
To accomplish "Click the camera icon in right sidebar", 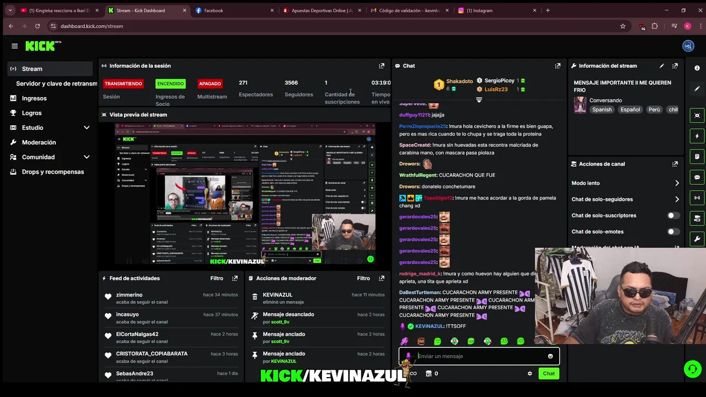I will [697, 218].
